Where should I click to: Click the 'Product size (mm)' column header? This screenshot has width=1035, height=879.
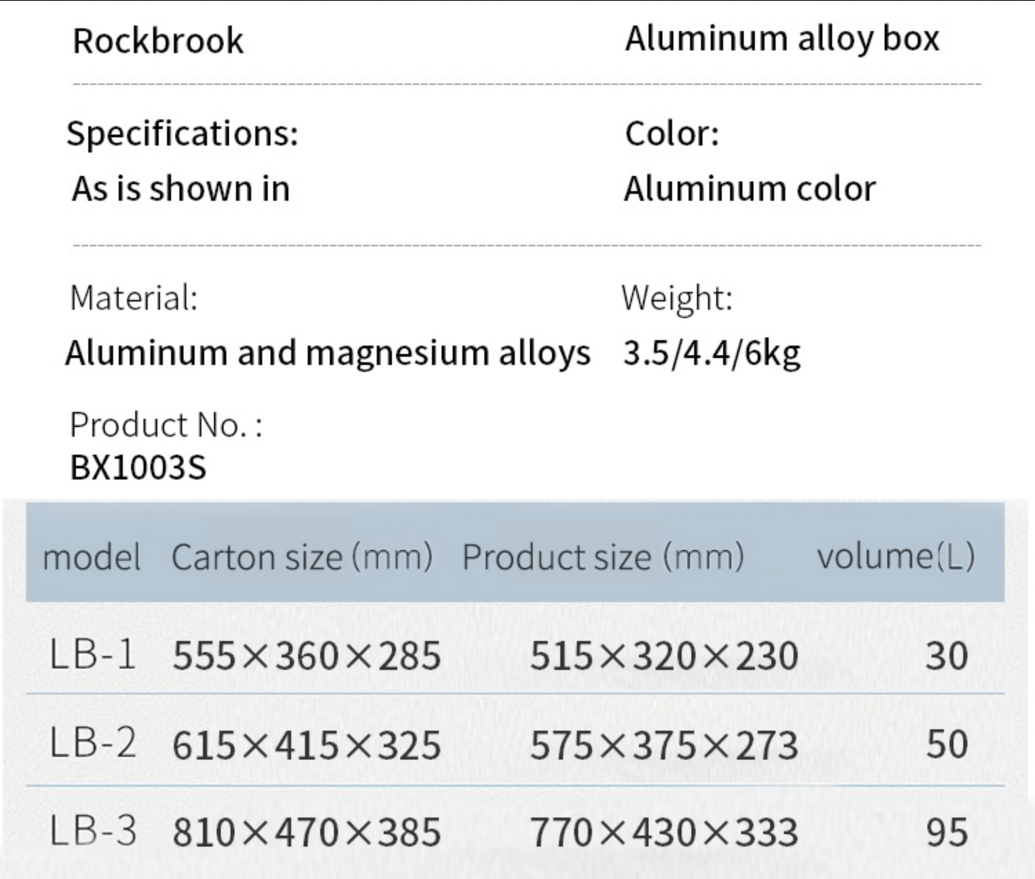(x=603, y=557)
